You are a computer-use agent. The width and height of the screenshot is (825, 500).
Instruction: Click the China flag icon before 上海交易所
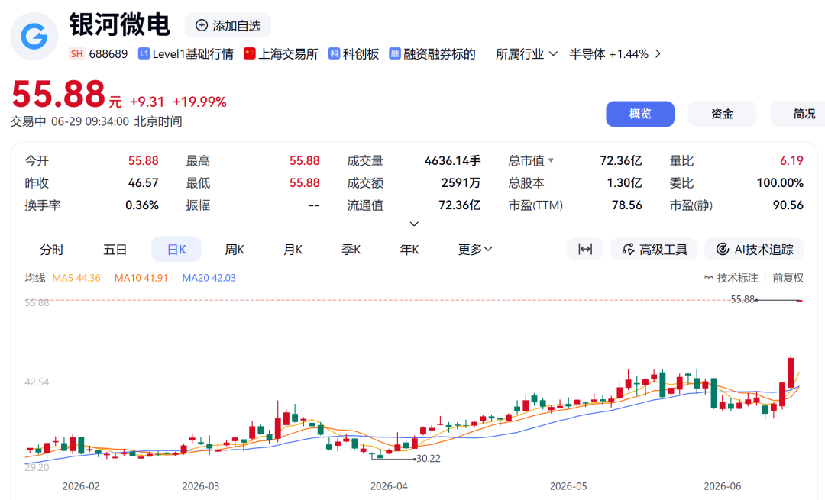coord(249,53)
